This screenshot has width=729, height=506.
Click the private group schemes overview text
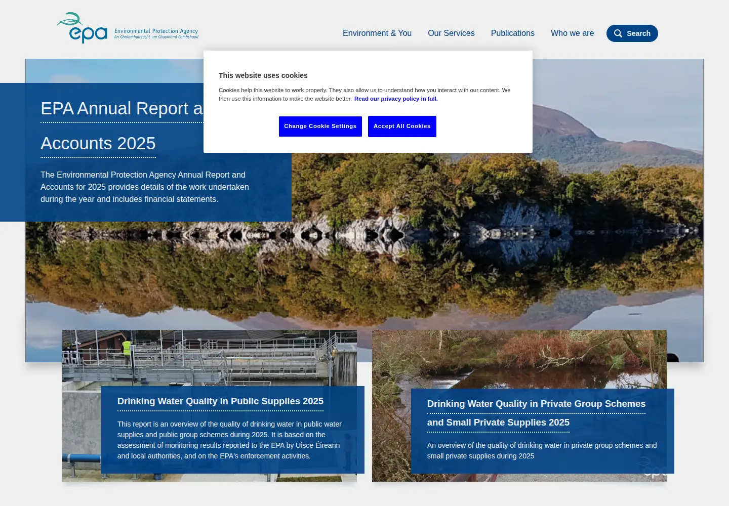pyautogui.click(x=542, y=451)
